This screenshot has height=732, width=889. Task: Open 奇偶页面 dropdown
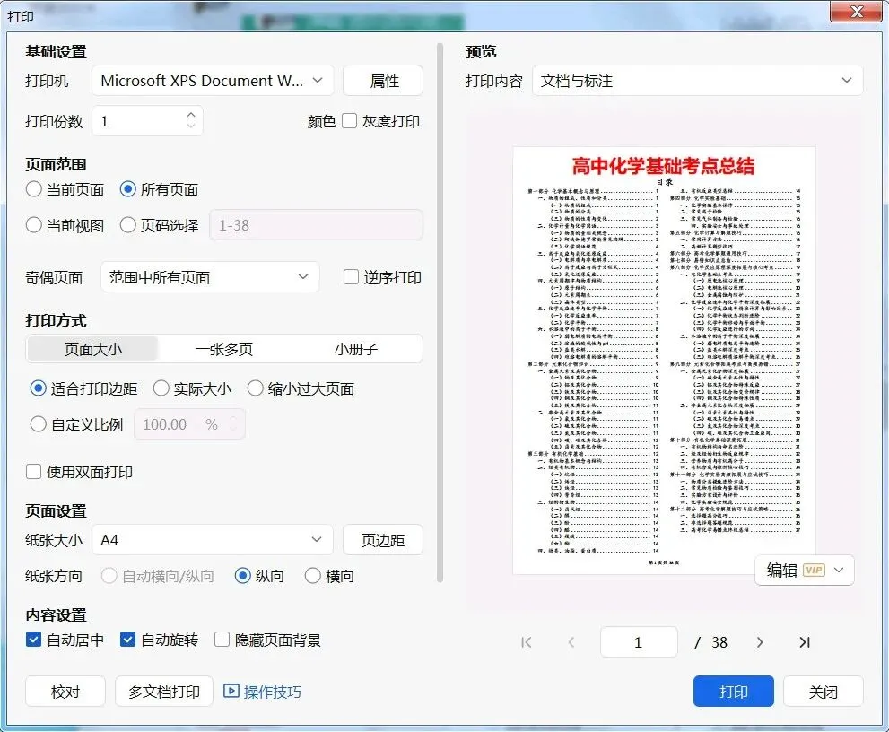[x=210, y=276]
